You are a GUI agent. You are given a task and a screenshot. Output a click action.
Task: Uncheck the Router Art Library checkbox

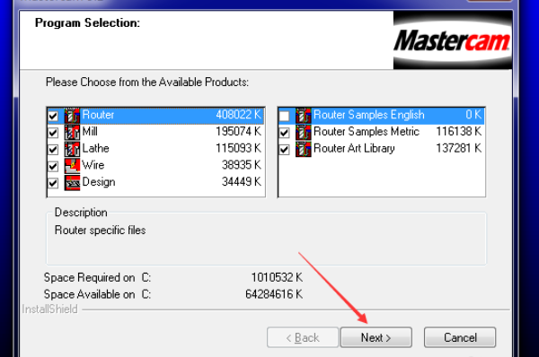pos(284,150)
